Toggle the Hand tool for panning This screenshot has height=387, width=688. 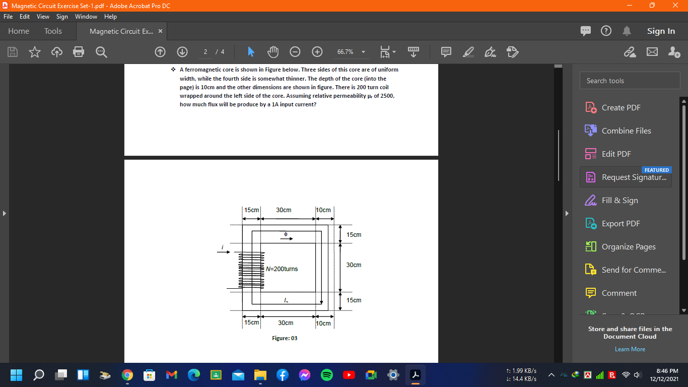click(272, 52)
